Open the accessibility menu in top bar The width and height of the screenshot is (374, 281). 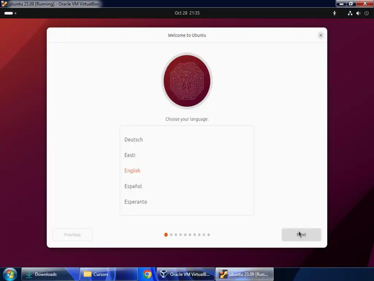pos(335,13)
